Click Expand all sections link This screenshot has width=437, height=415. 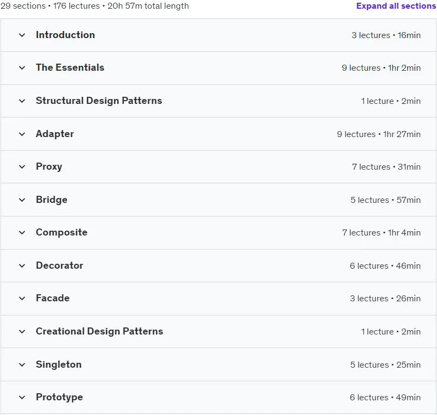click(396, 6)
